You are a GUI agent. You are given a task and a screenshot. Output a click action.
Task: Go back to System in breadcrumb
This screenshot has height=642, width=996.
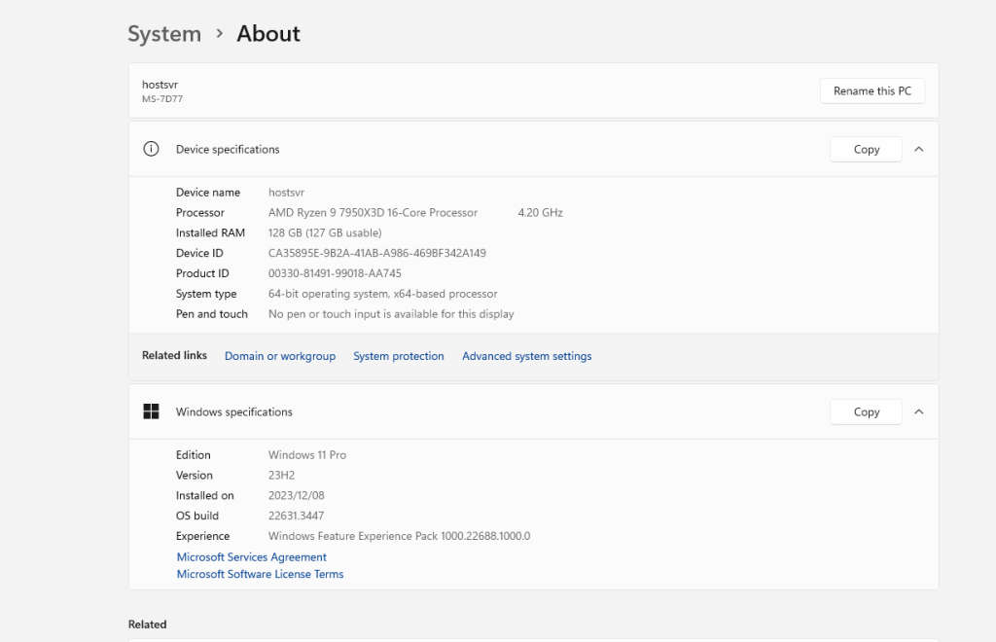click(164, 34)
